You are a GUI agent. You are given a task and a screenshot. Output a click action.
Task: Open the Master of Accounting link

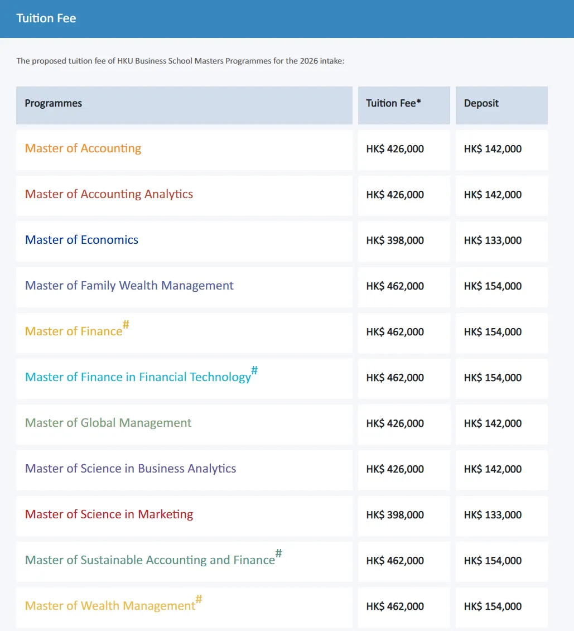coord(83,148)
